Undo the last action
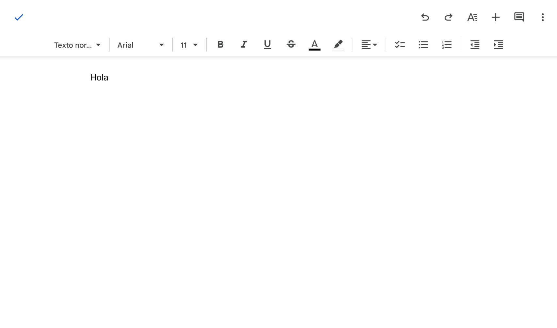Viewport: 557px width, 328px height. click(x=425, y=17)
